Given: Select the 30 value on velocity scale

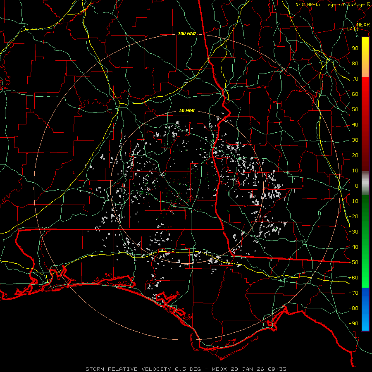Looking at the screenshot, I should pyautogui.click(x=355, y=140).
